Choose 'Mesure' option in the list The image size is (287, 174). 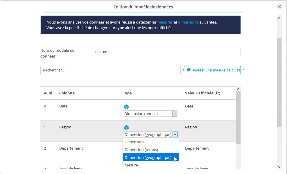tap(151, 165)
